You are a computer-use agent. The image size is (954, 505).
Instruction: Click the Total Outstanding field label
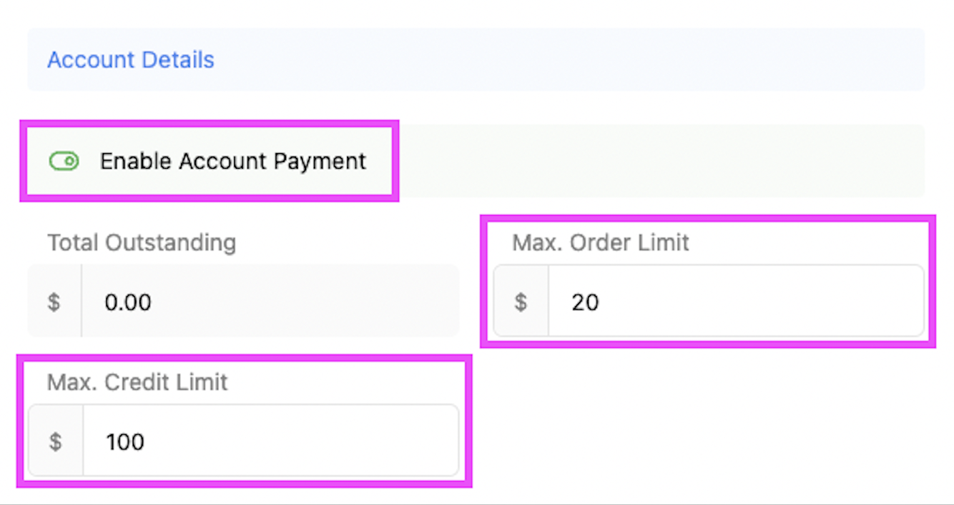pyautogui.click(x=142, y=242)
